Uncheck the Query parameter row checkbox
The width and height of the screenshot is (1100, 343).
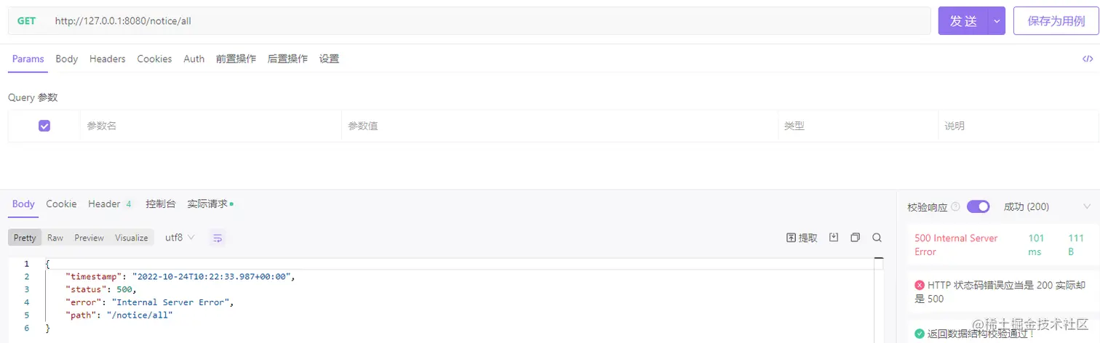click(44, 126)
